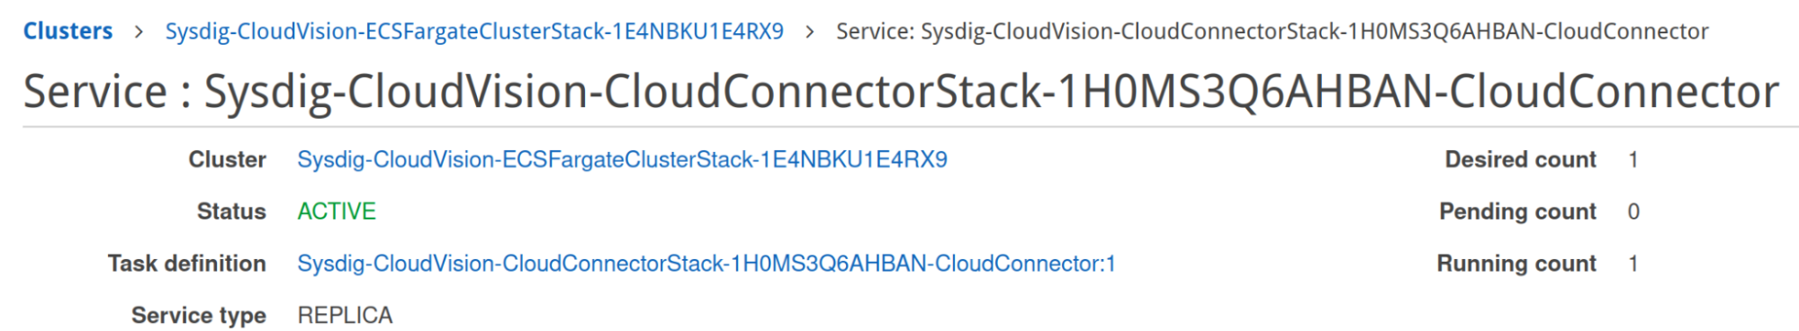Screen dimensions: 1799x331
Task: Click the Desired count label
Action: tap(1521, 160)
